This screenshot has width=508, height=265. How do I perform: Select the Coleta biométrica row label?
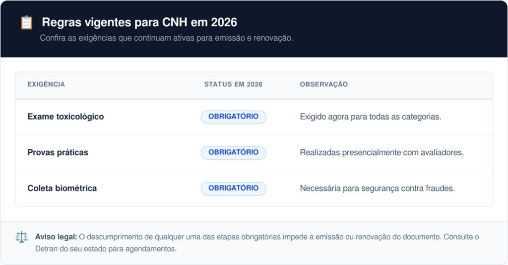tap(62, 188)
